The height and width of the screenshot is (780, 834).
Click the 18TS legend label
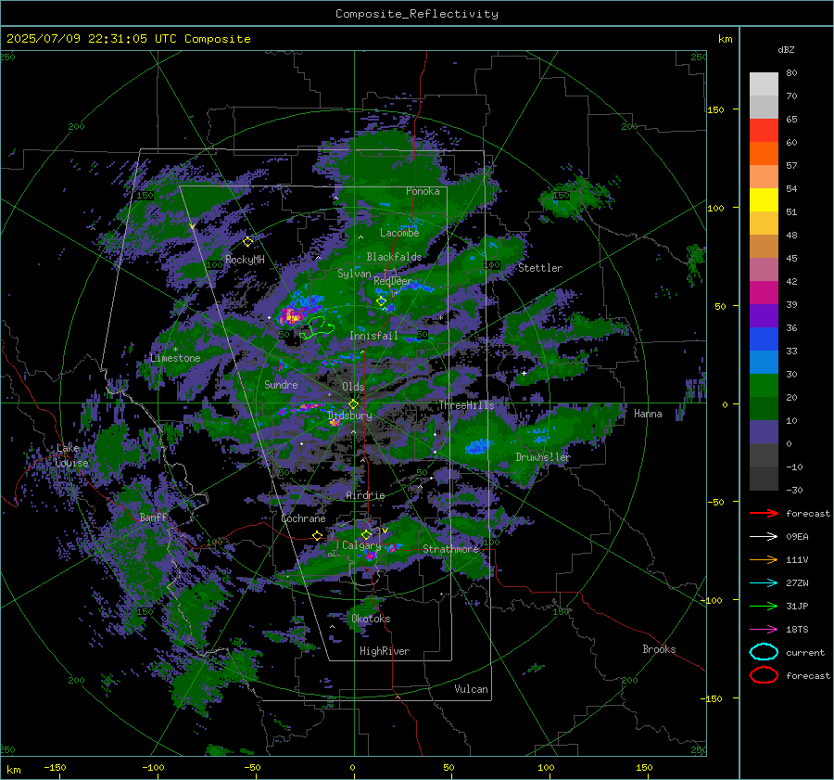coord(797,630)
